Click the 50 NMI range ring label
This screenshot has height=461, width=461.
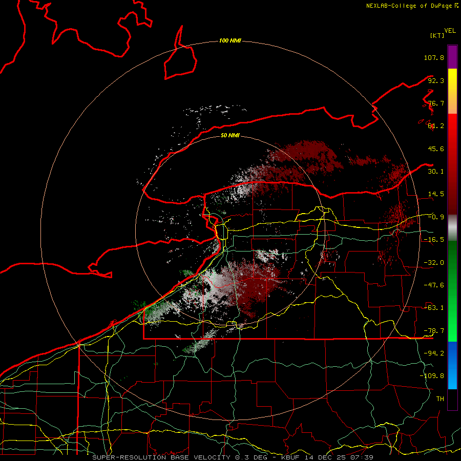[230, 136]
